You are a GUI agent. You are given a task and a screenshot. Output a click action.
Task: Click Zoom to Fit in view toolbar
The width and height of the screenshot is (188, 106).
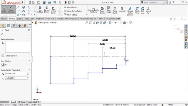click(87, 23)
